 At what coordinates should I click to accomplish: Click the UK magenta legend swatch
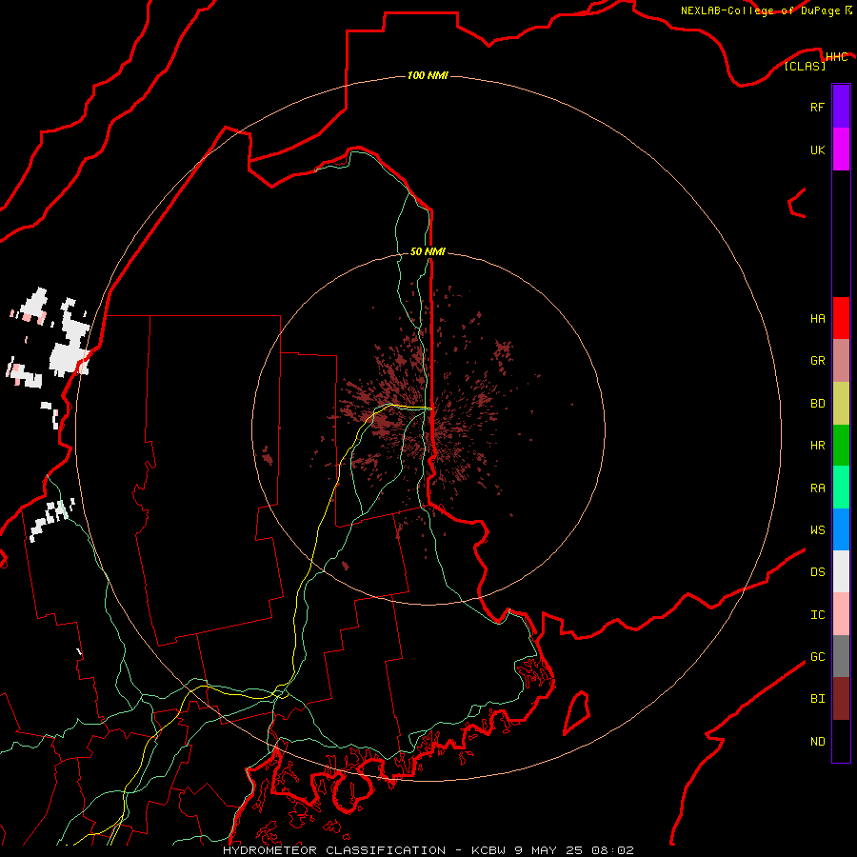point(841,149)
